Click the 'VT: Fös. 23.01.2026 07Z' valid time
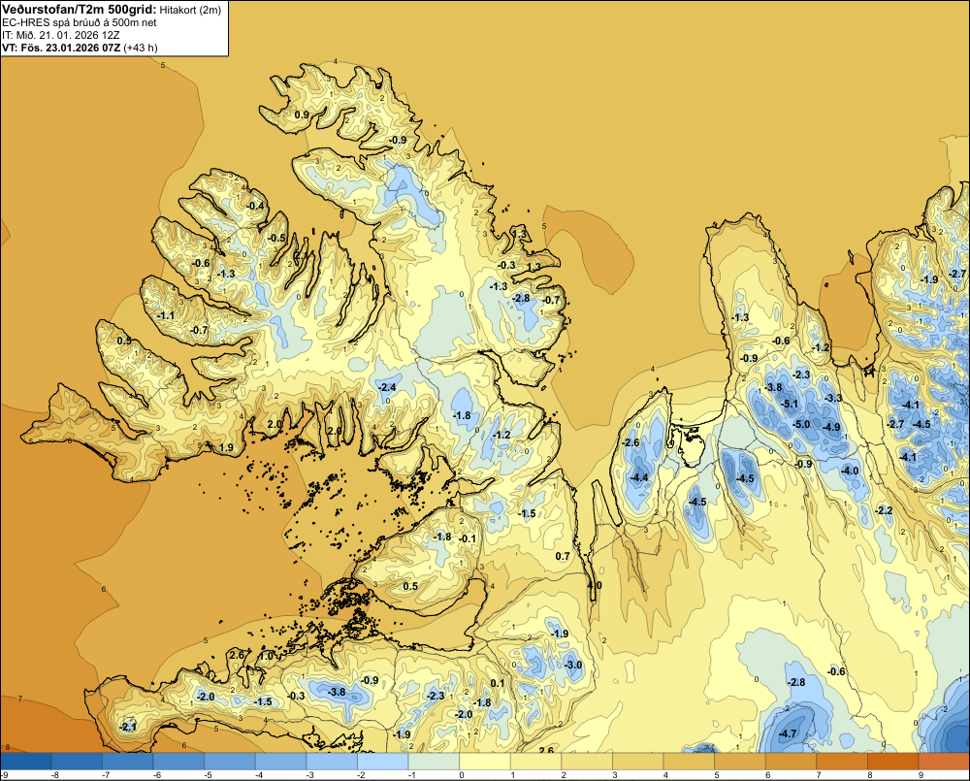970x781 pixels. pyautogui.click(x=62, y=47)
